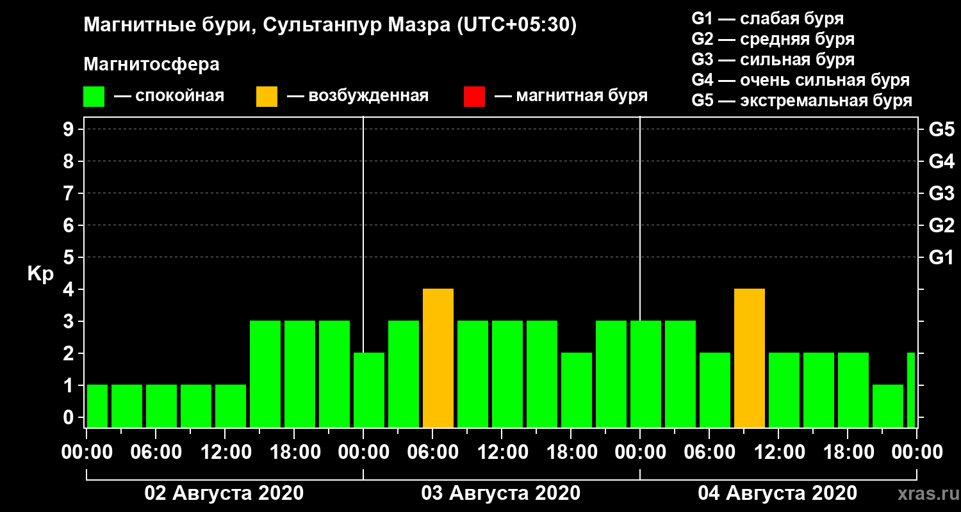Screen dimensions: 961x512
Task: Click the '12:00' time label under 03 August
Action: click(x=502, y=452)
